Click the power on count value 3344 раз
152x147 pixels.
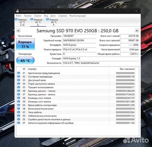(x=130, y=50)
